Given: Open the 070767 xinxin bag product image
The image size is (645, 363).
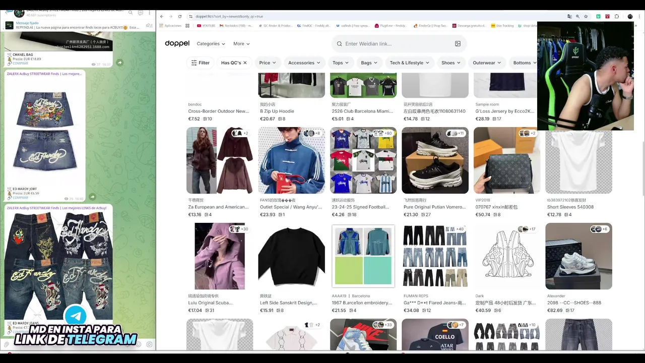Looking at the screenshot, I should coord(507,160).
